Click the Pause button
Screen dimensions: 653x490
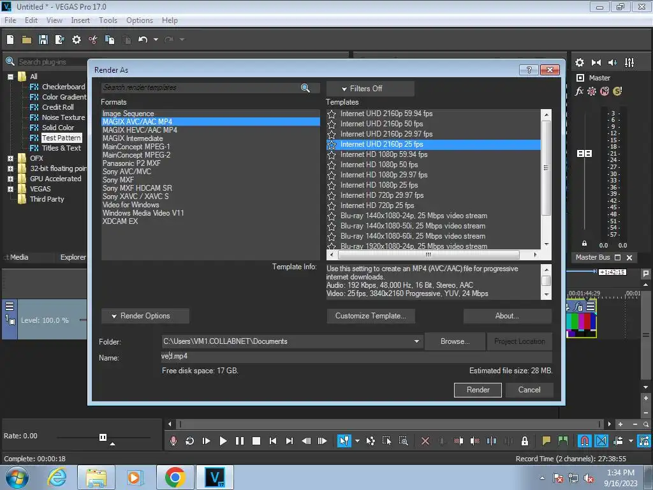coord(240,441)
